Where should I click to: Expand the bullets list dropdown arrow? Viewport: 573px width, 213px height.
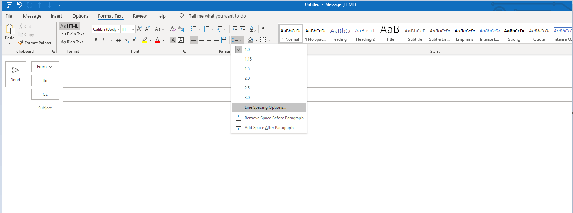tap(200, 29)
